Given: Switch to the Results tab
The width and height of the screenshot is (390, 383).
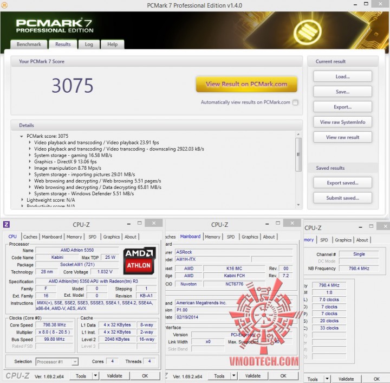Looking at the screenshot, I should coord(63,44).
